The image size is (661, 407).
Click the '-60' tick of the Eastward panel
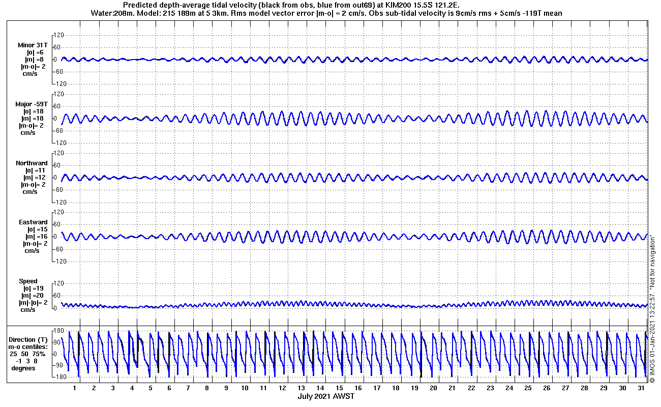click(x=58, y=249)
